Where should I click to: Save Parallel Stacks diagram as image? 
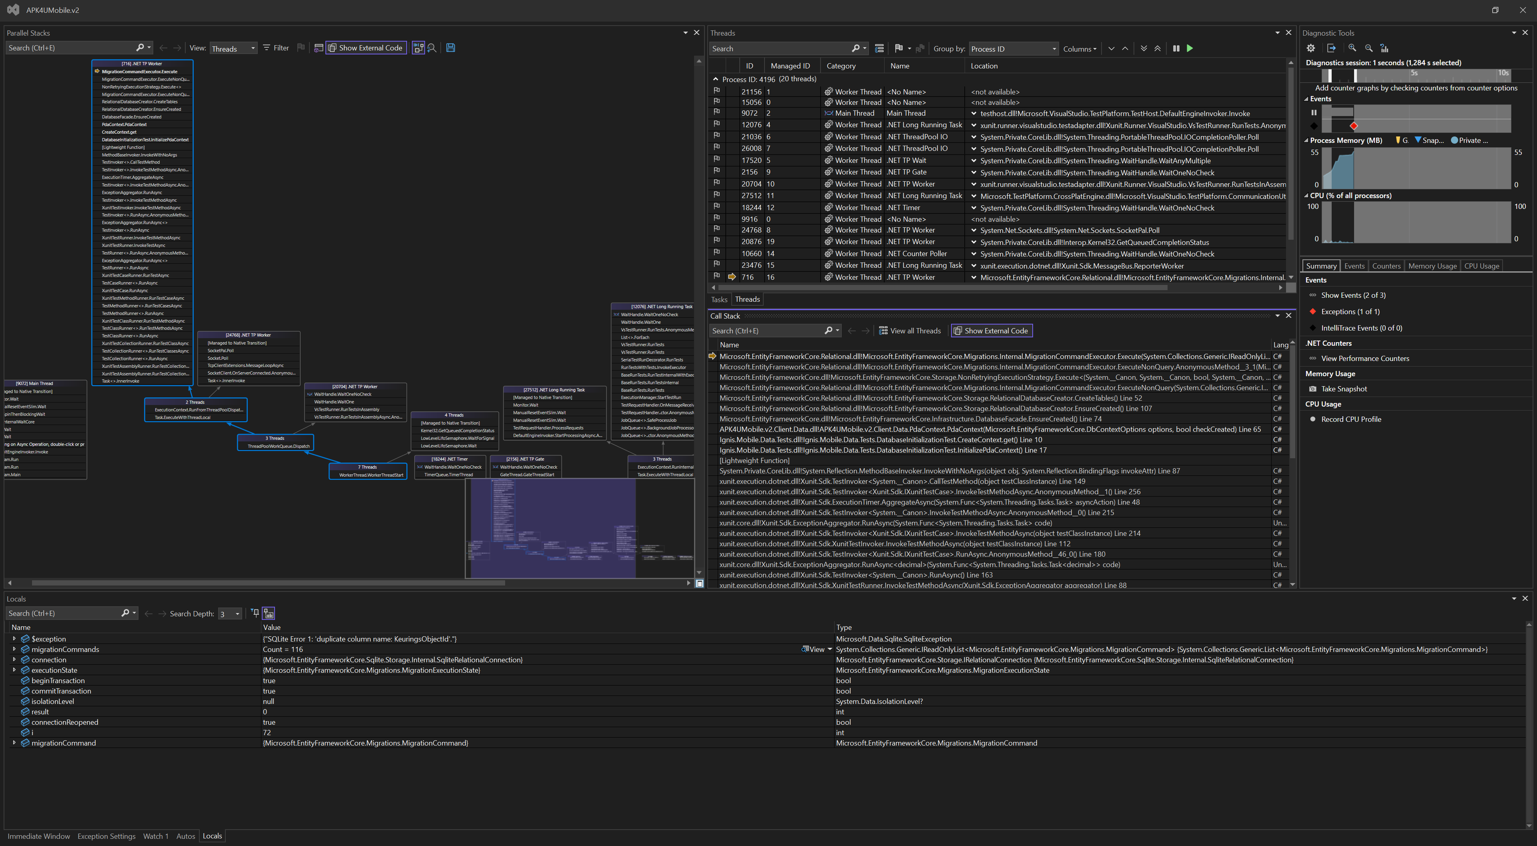click(x=450, y=48)
